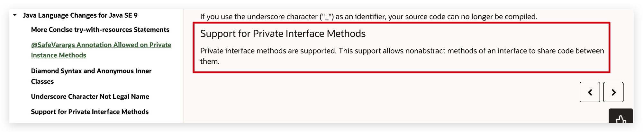
Task: Click the divider between sidebar and content
Action: (183, 66)
